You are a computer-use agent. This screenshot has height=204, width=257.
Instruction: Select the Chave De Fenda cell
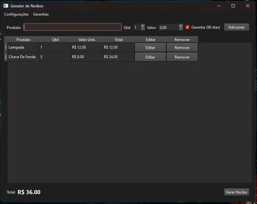click(x=23, y=57)
